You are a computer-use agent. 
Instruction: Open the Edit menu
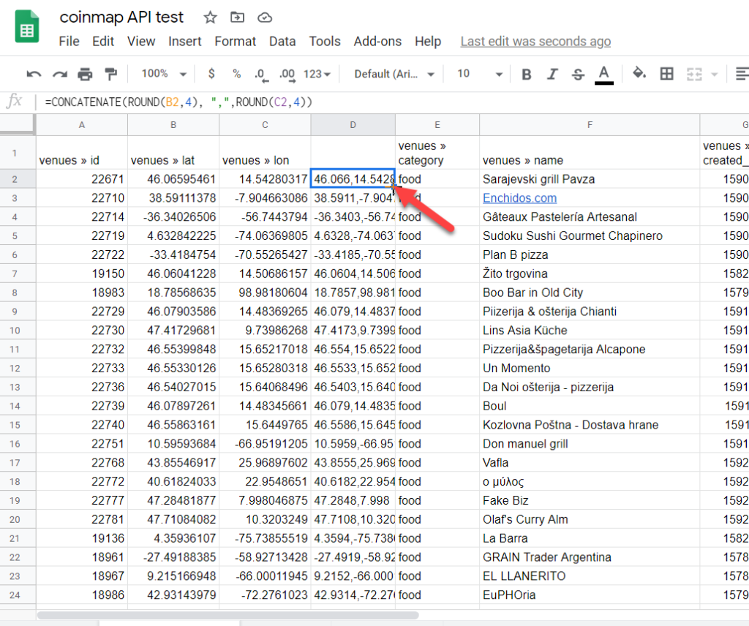tap(103, 42)
